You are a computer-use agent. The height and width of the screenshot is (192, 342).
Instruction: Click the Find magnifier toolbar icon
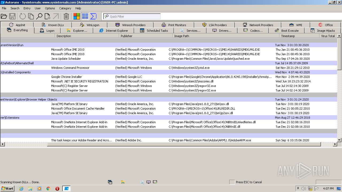click(39, 16)
